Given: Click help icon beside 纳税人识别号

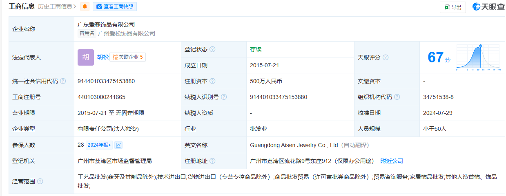Looking at the screenshot, I should [224, 97].
